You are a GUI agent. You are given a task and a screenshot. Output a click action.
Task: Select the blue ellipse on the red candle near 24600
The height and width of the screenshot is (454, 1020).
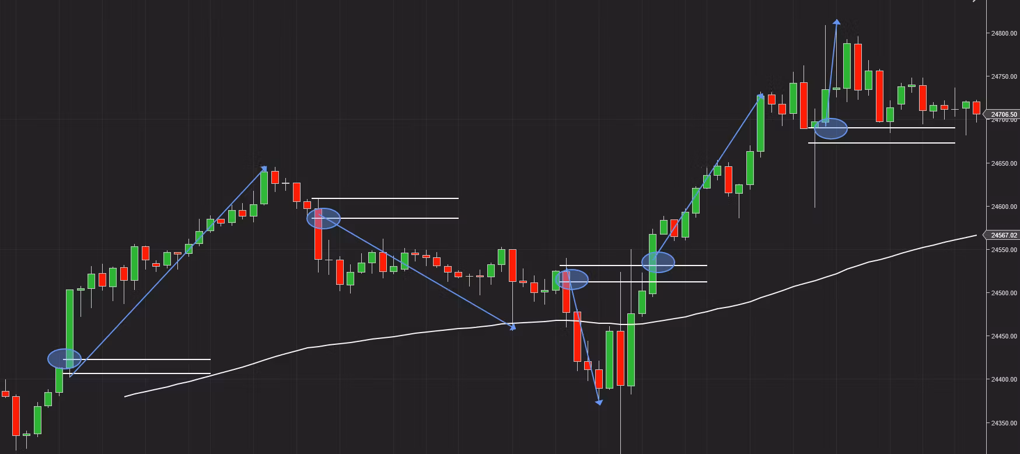pos(323,218)
